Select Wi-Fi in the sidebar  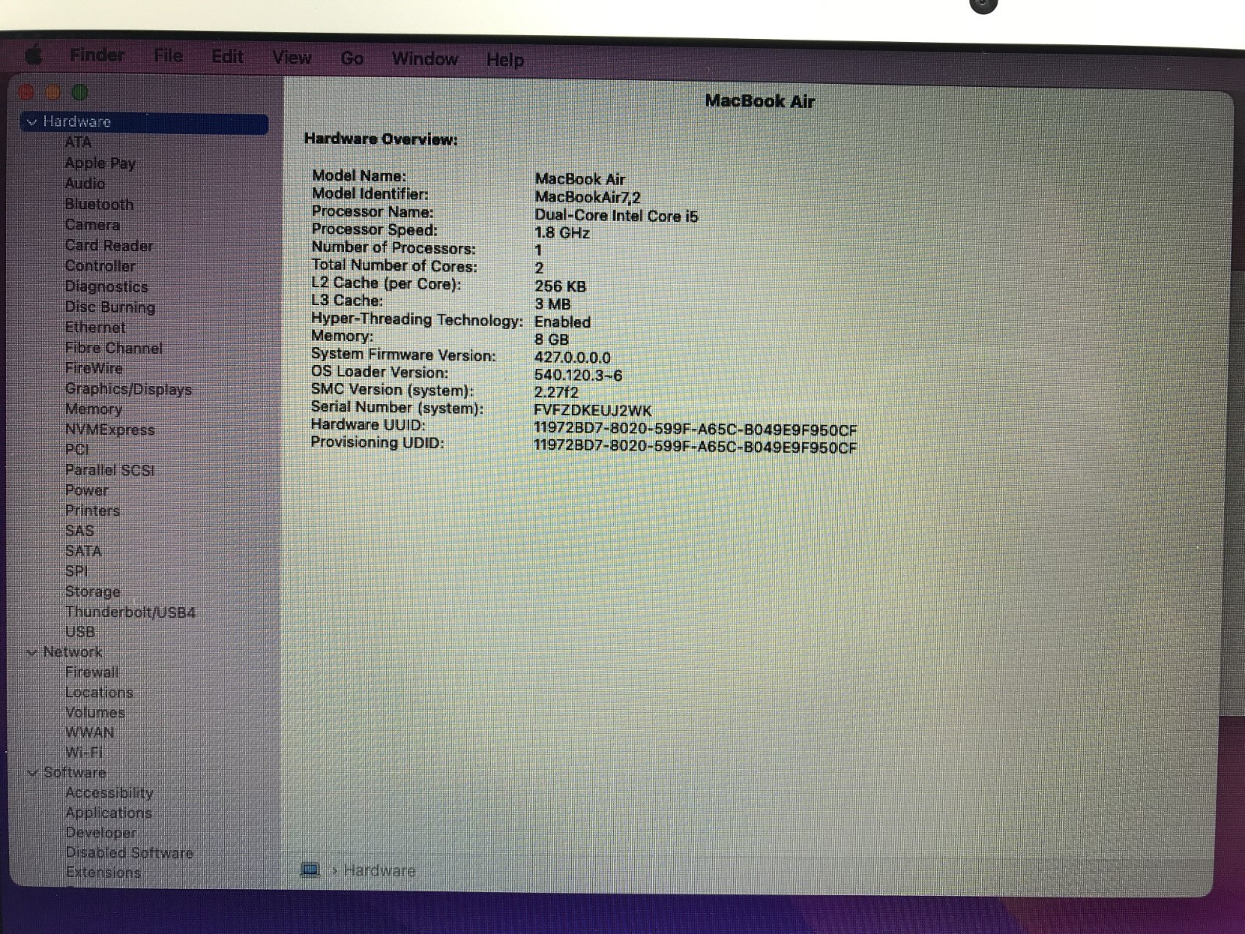click(83, 753)
